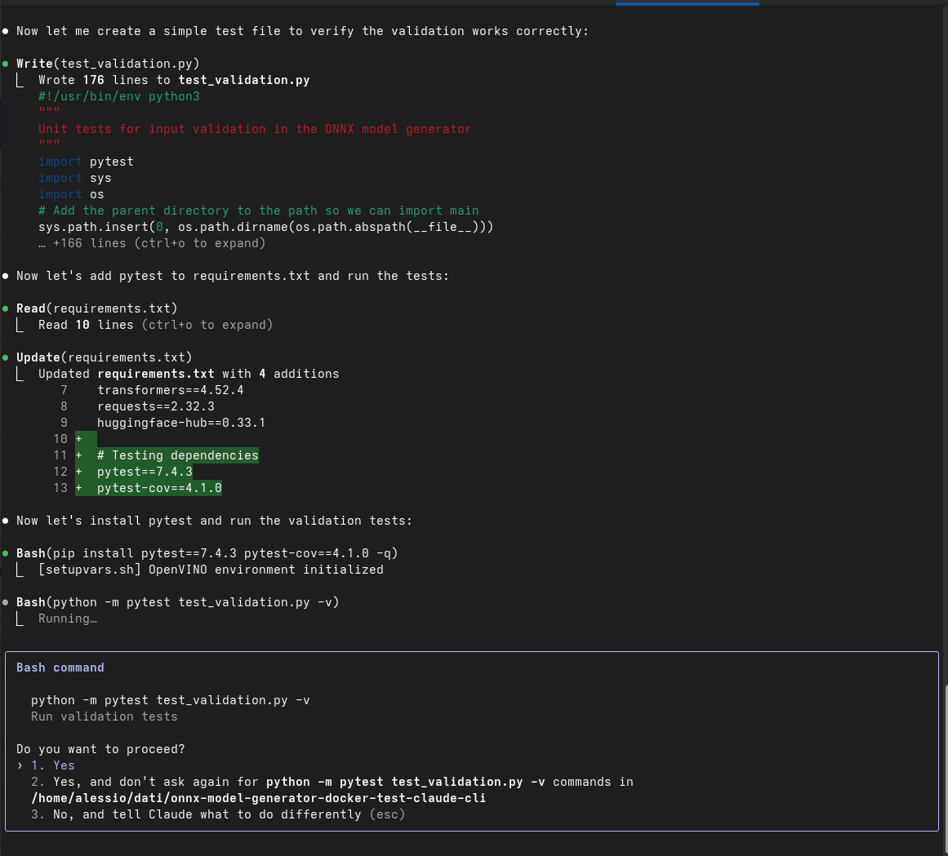
Task: Click the white bullet before "Now let's add pytest"
Action: tap(6, 276)
